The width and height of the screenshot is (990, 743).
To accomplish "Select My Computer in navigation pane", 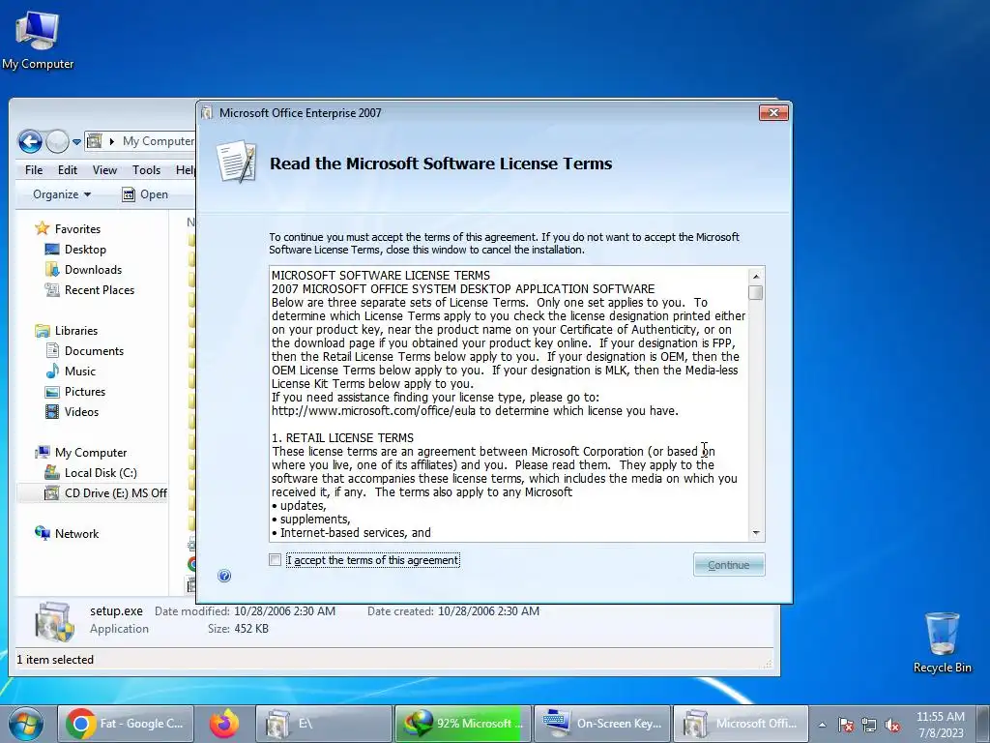I will 90,453.
